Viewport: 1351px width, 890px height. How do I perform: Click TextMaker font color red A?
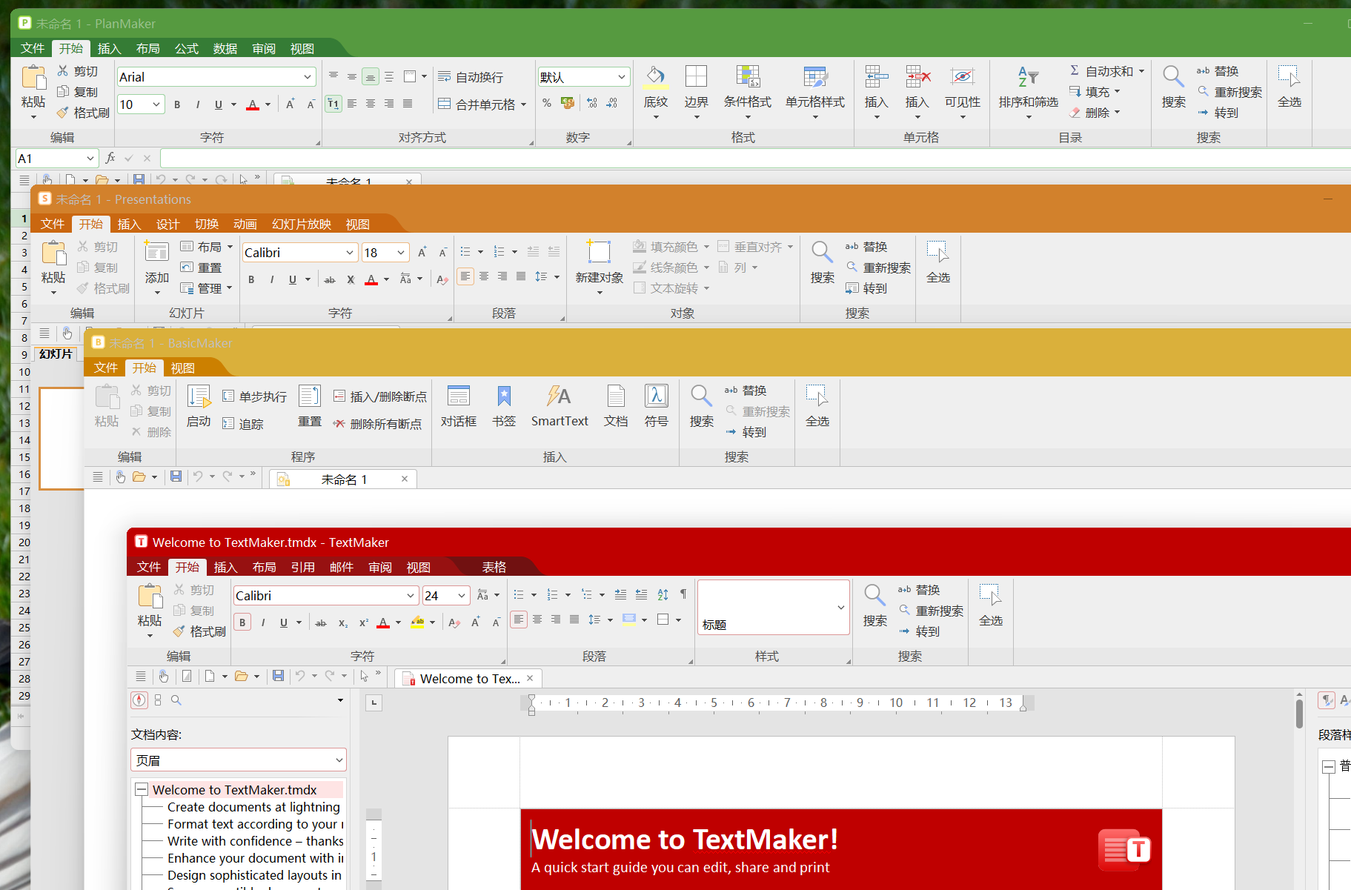click(x=383, y=622)
